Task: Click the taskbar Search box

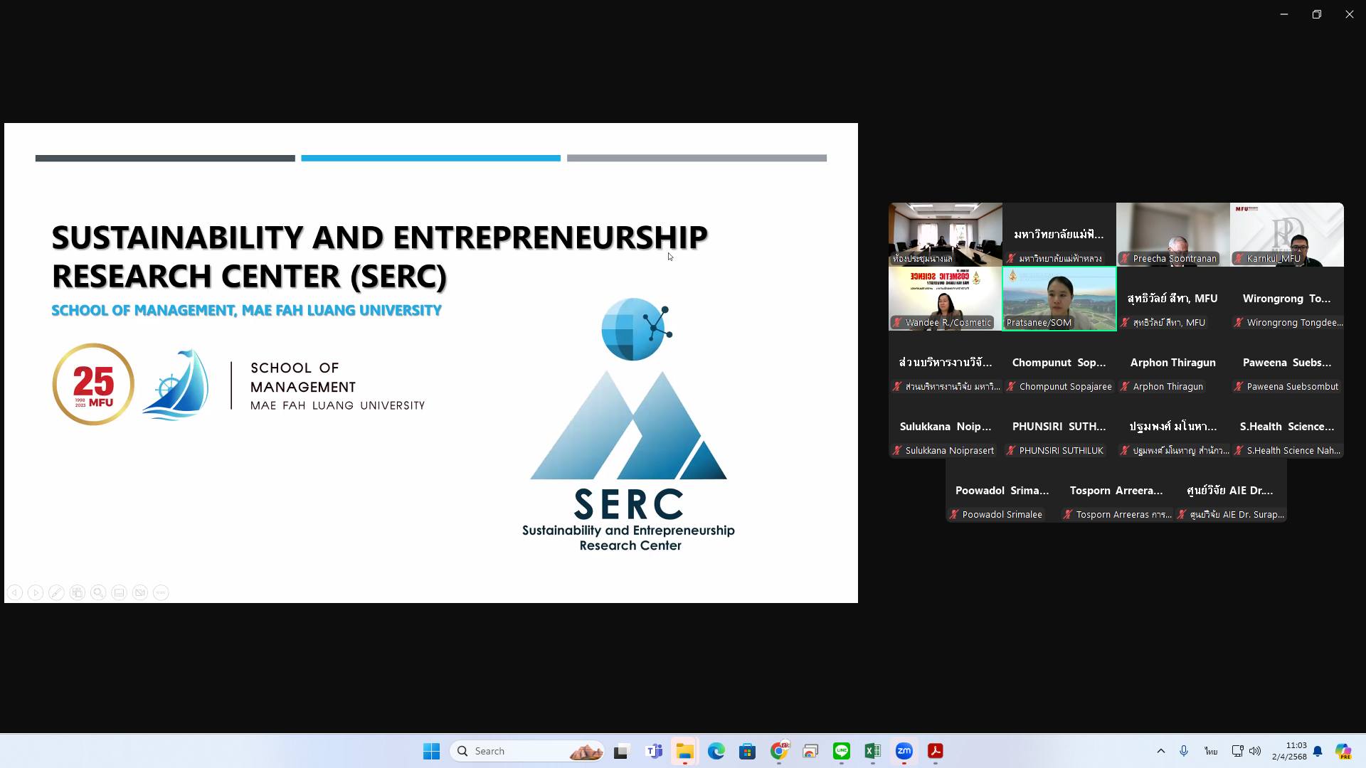Action: (527, 751)
